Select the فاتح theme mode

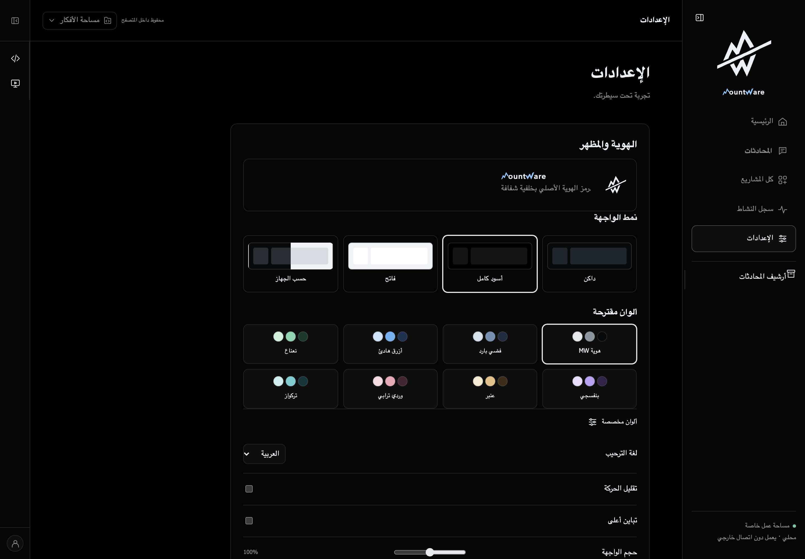(x=390, y=264)
